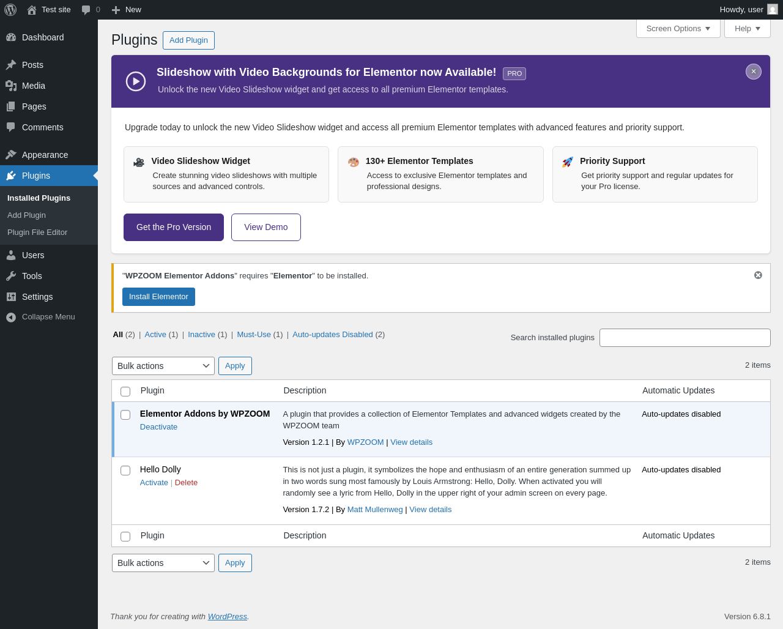Open the WordPress footer link
The height and width of the screenshot is (629, 783).
pos(228,617)
